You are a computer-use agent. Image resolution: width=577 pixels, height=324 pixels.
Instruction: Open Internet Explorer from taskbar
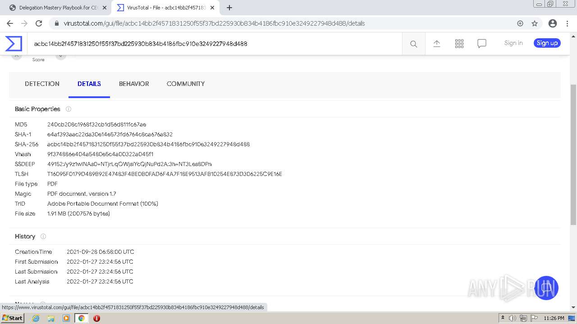[36, 318]
